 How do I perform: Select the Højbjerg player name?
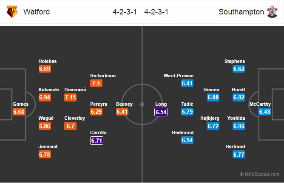click(x=210, y=118)
